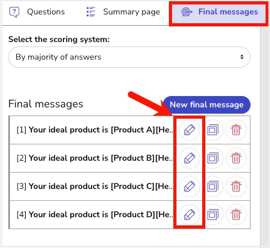Select the Final messages tab

(219, 13)
